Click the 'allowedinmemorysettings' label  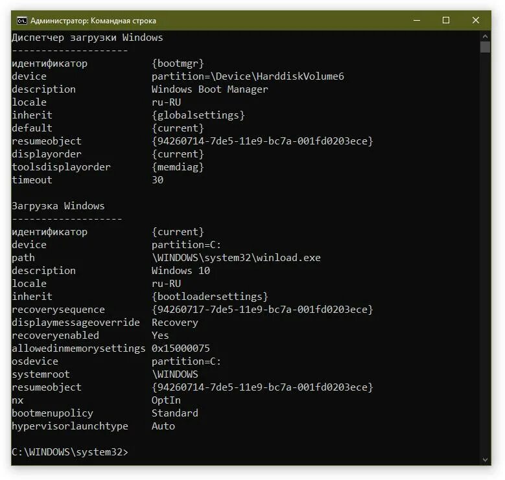pos(78,349)
